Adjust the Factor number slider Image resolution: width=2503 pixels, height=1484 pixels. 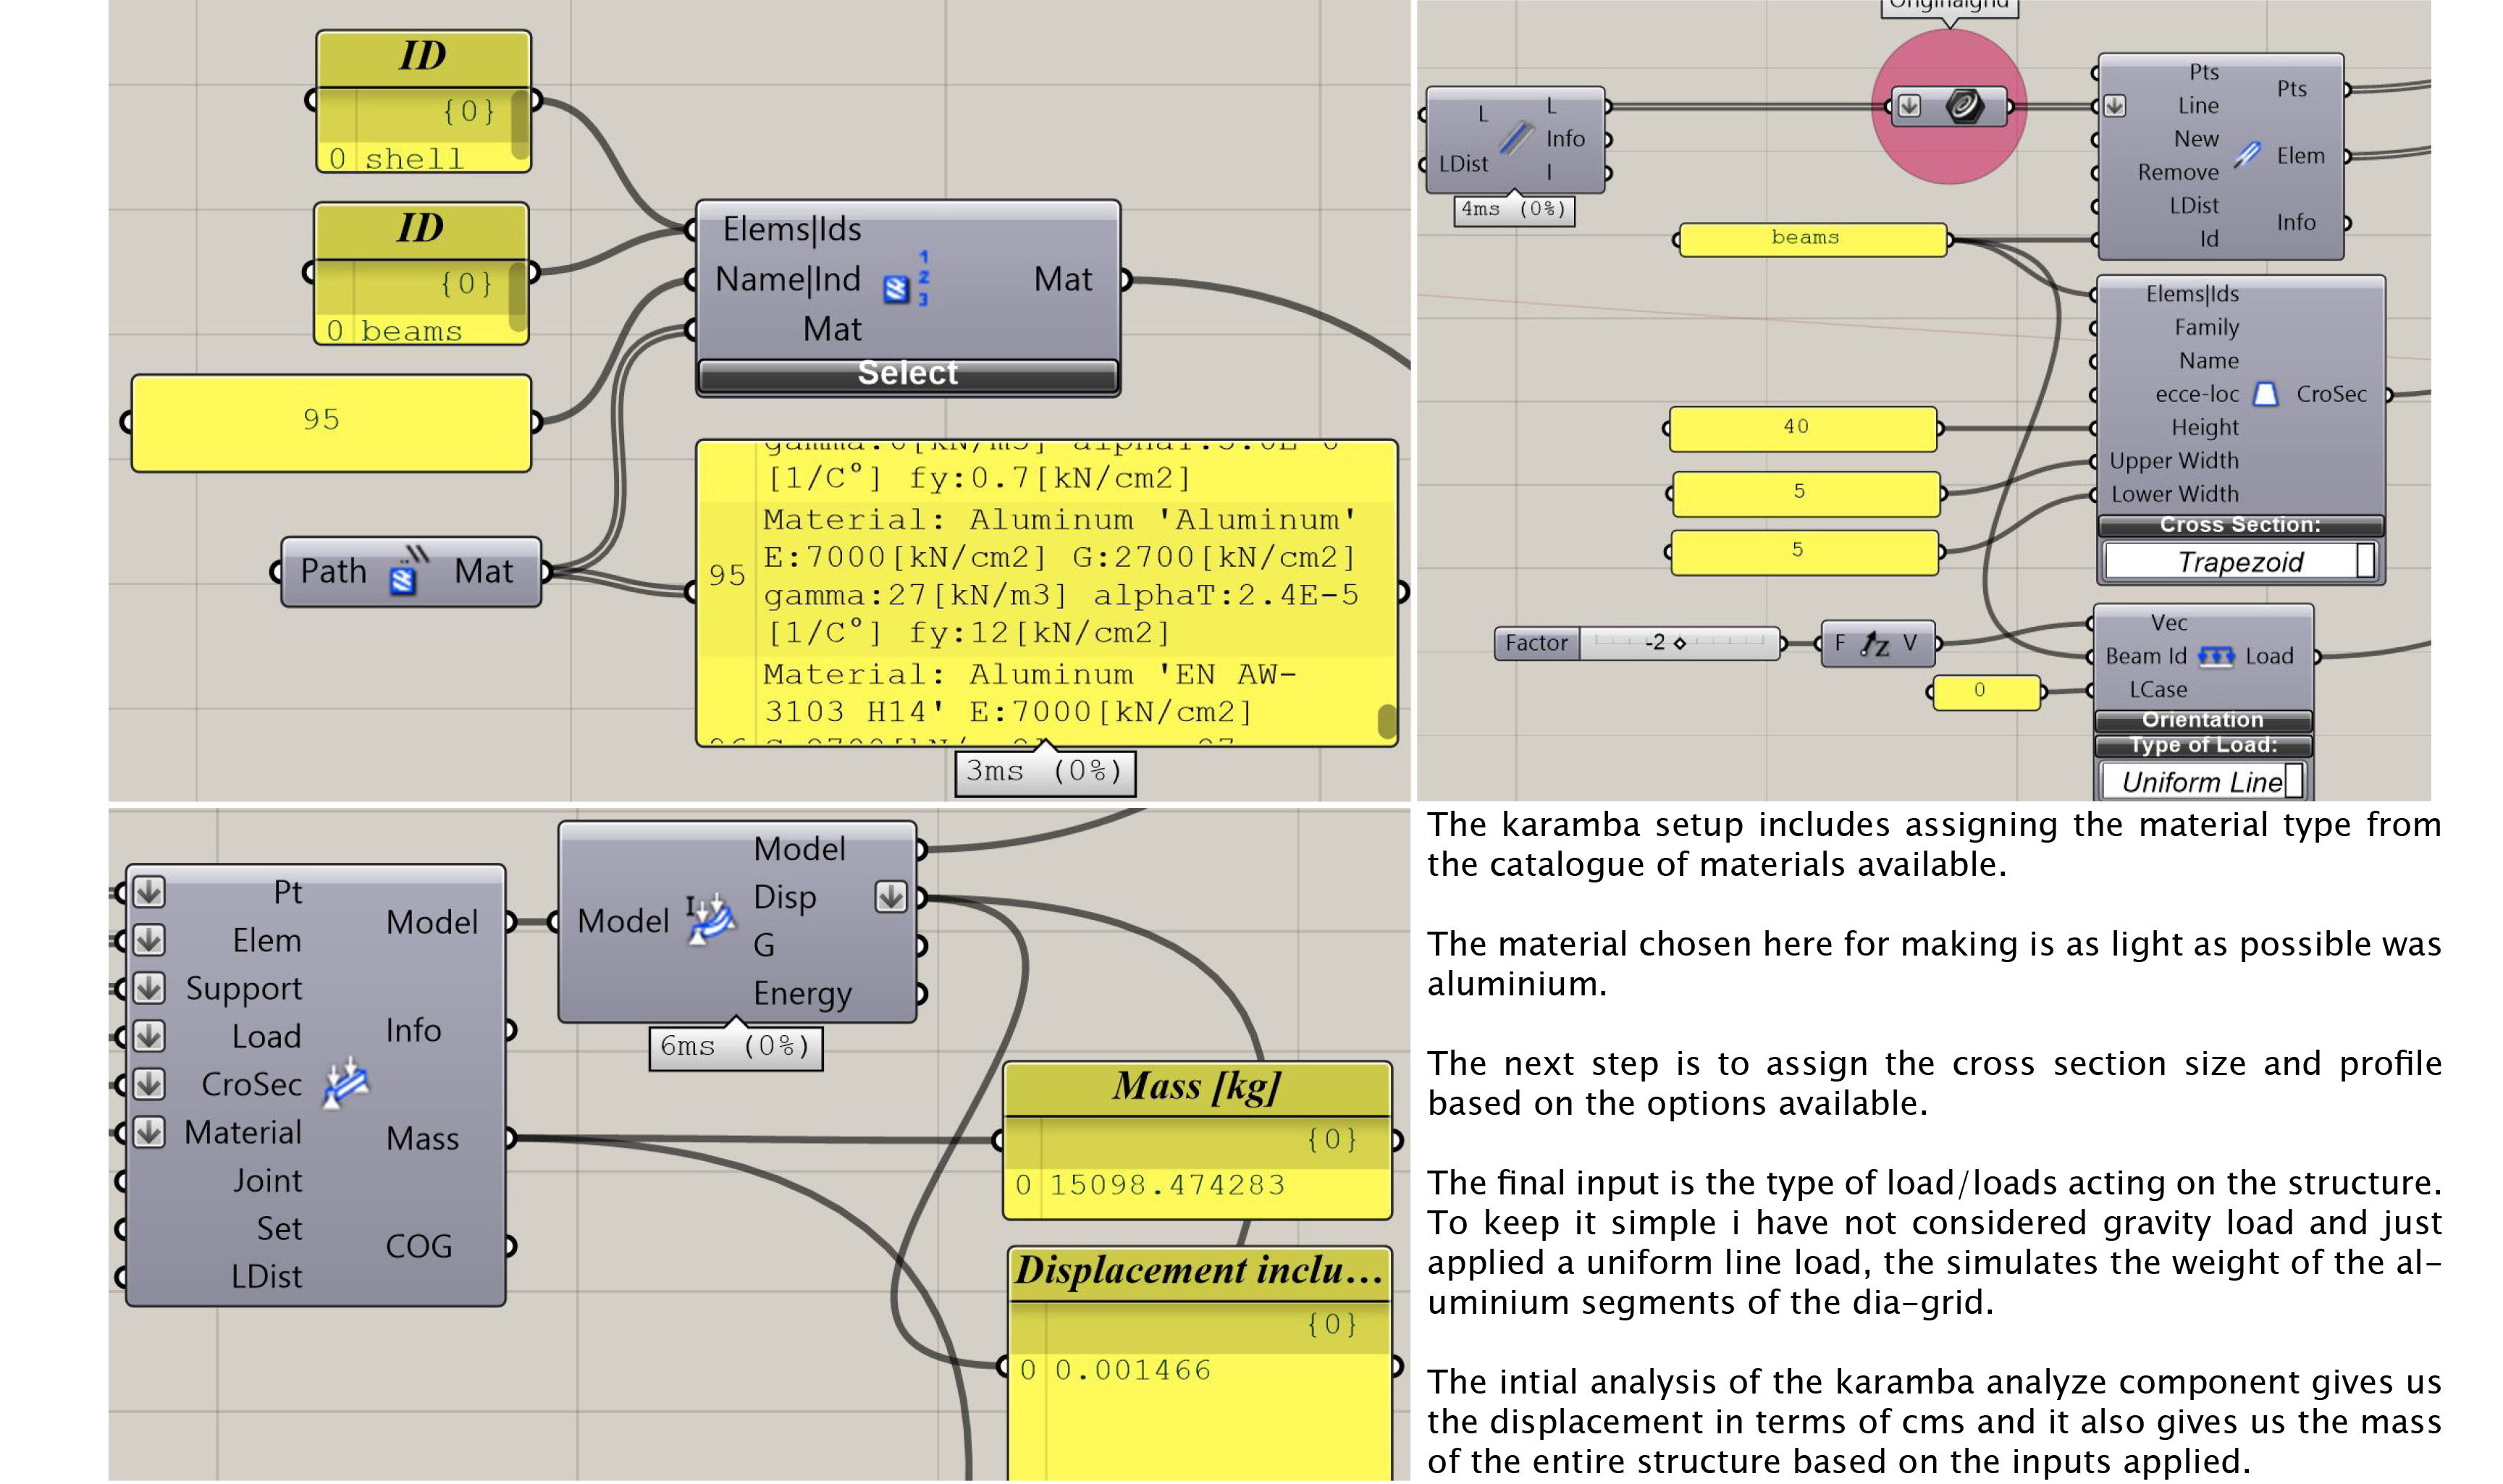click(x=1679, y=643)
